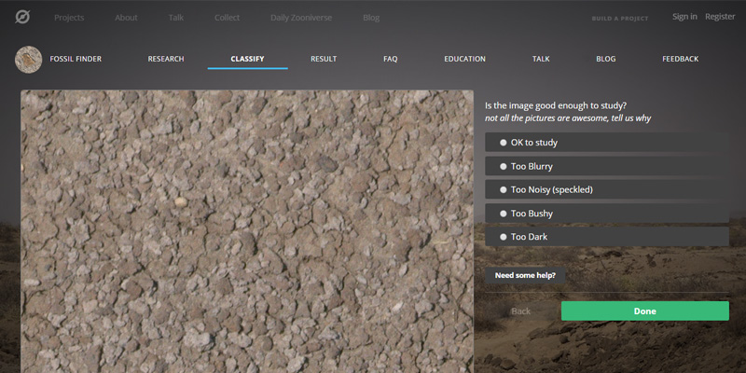The height and width of the screenshot is (373, 746).
Task: Open the Feedback tab
Action: pyautogui.click(x=680, y=59)
